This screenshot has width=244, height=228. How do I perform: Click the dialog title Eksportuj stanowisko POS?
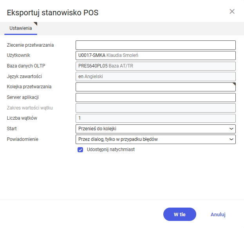[x=52, y=13]
